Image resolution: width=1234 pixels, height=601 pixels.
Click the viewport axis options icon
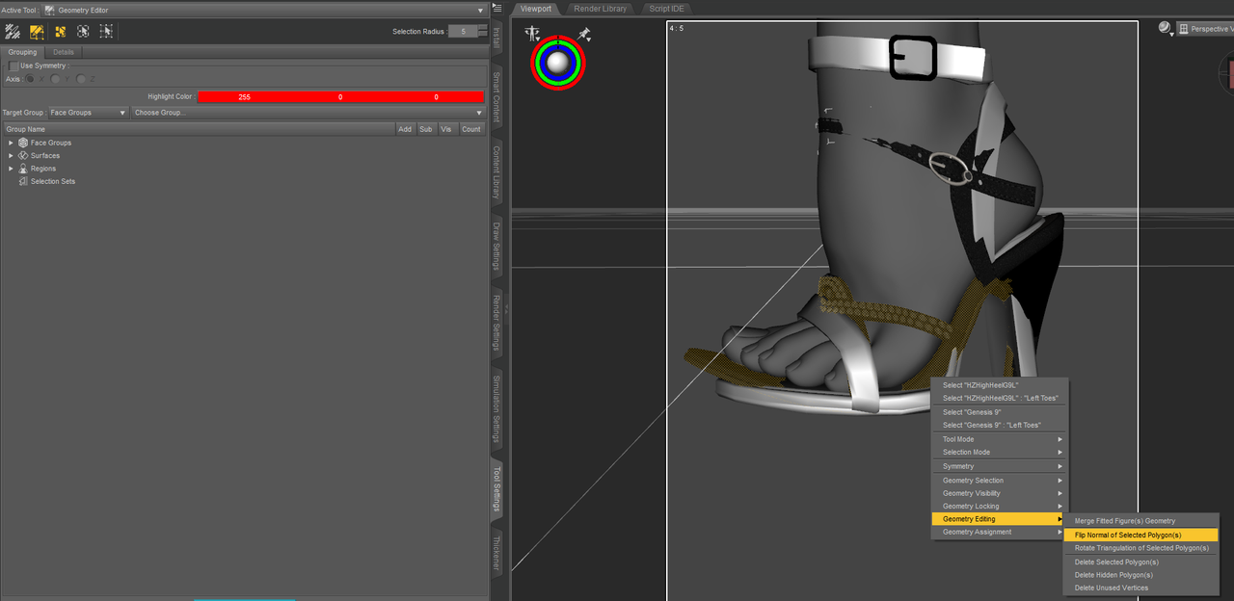(x=532, y=33)
